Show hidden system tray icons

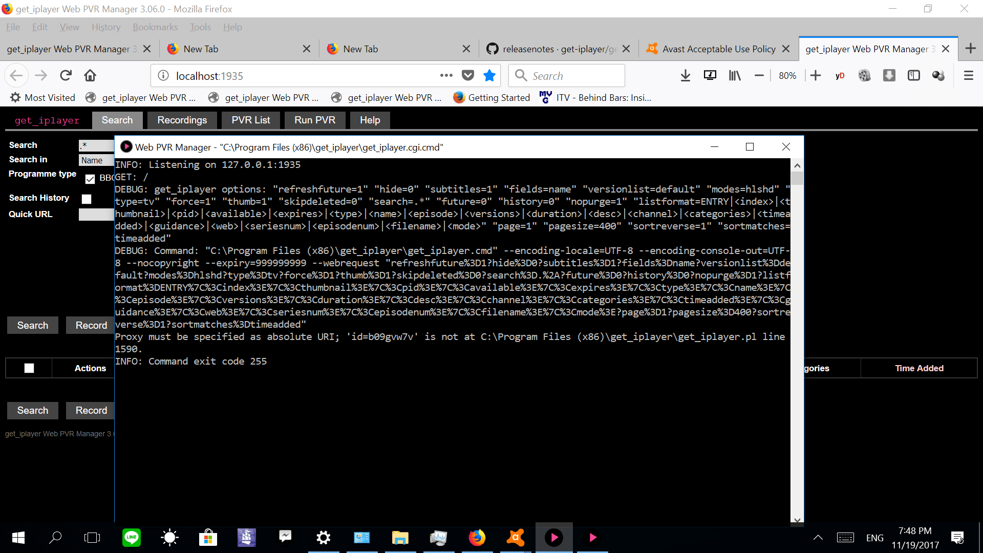point(818,538)
